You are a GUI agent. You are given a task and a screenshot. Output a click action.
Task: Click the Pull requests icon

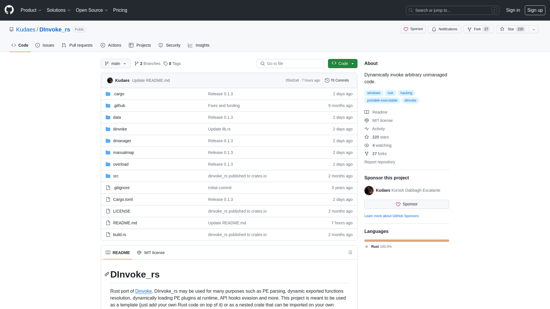pos(64,45)
